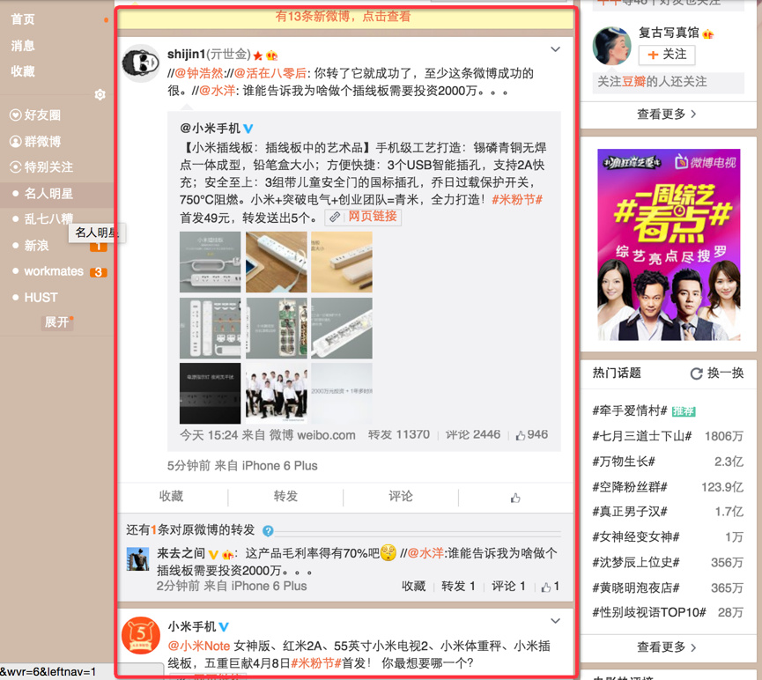Open the first power strip product thumbnail
The height and width of the screenshot is (680, 762).
click(210, 262)
